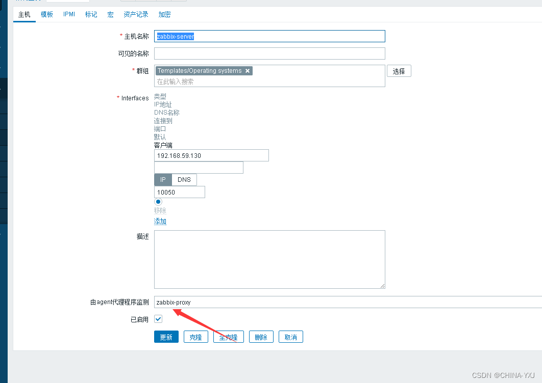Click the 移除 interface link
The height and width of the screenshot is (383, 542).
pos(160,210)
